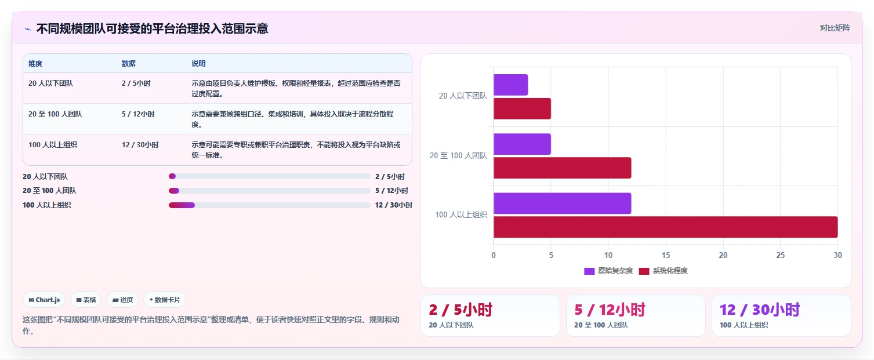This screenshot has width=874, height=360.
Task: Click the table cell 20 人以下团队
Action: click(50, 83)
